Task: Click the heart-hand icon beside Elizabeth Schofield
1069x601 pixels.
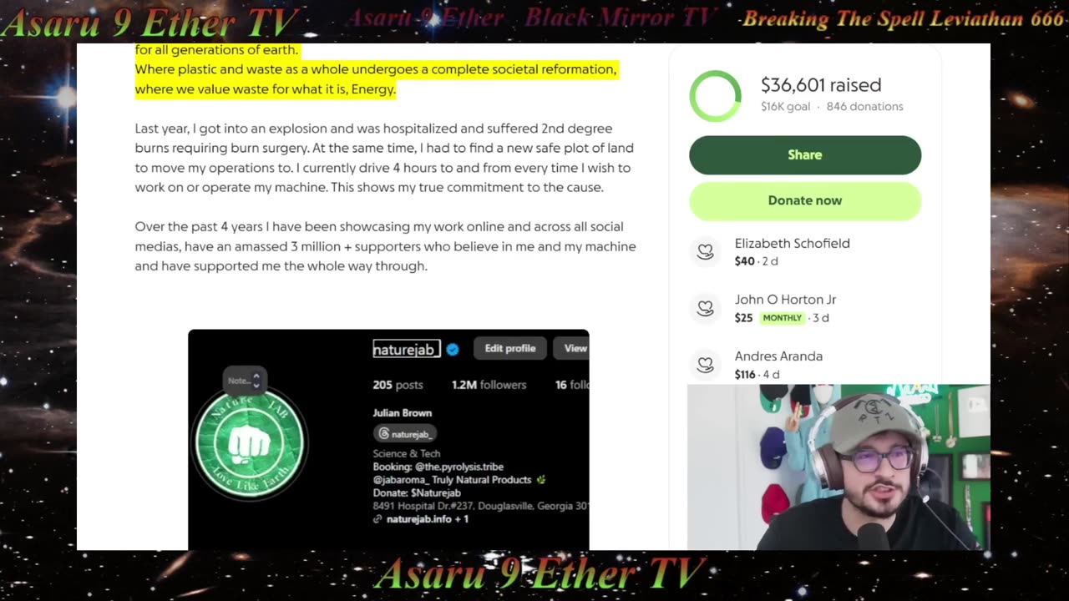Action: [x=706, y=251]
